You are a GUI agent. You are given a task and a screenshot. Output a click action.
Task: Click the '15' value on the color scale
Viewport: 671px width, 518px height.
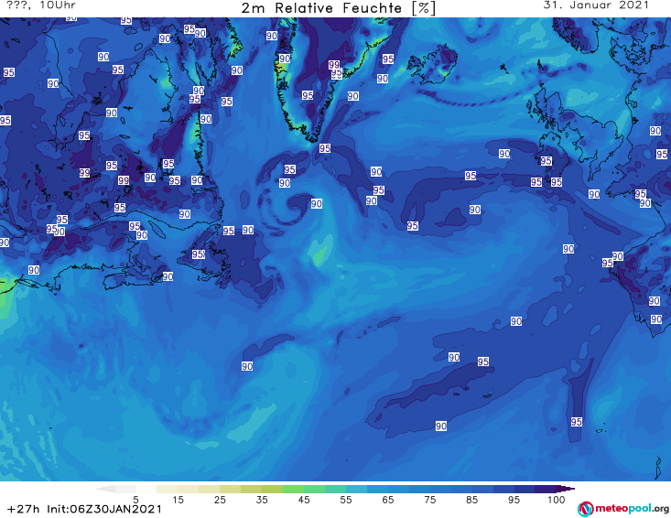pyautogui.click(x=178, y=500)
